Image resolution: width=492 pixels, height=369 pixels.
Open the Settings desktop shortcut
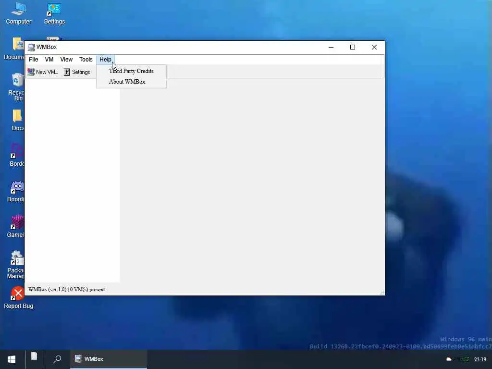[x=54, y=13]
